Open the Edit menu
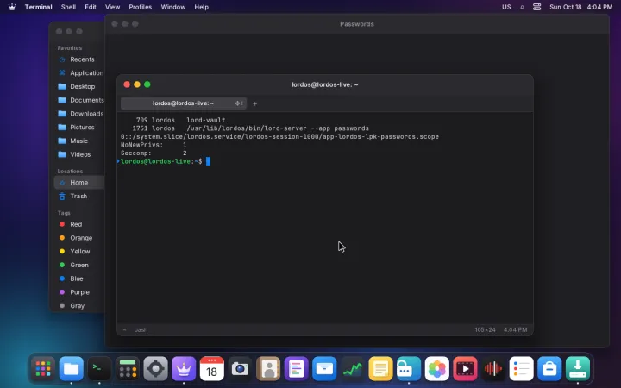621x388 pixels. pyautogui.click(x=91, y=7)
